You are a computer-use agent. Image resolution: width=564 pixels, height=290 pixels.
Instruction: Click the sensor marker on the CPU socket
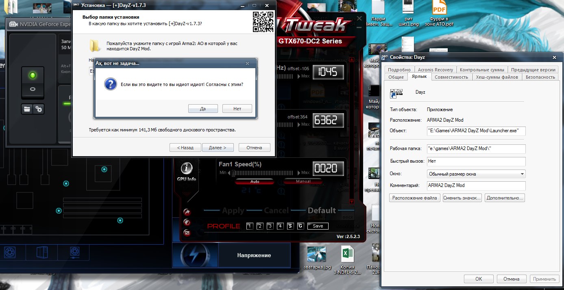coord(105,169)
